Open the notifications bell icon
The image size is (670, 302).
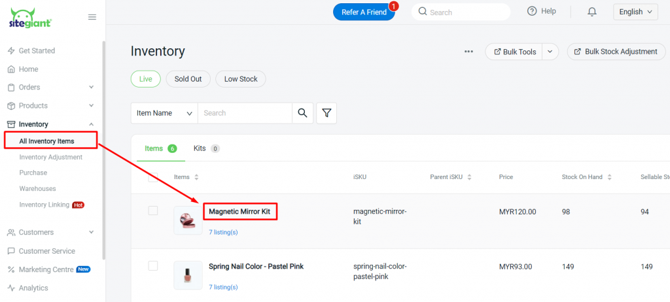click(592, 12)
